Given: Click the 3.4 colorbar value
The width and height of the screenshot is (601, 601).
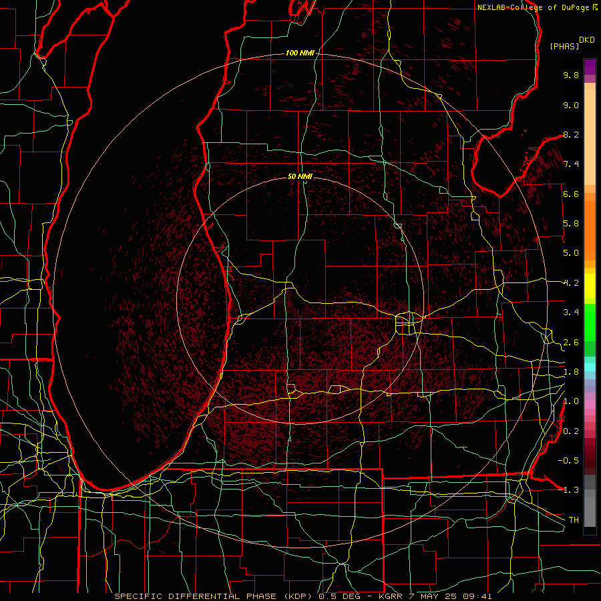Looking at the screenshot, I should pyautogui.click(x=571, y=313).
